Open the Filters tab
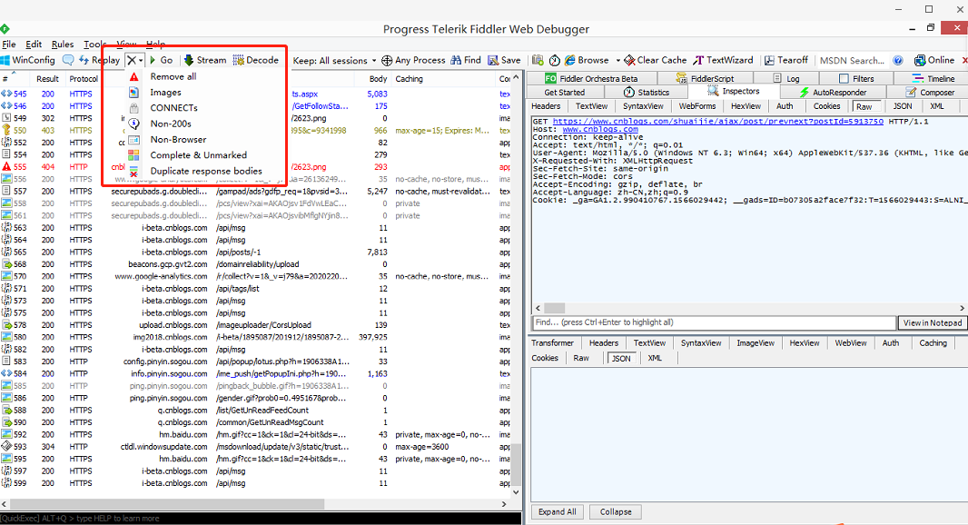This screenshot has width=968, height=525. pyautogui.click(x=856, y=78)
